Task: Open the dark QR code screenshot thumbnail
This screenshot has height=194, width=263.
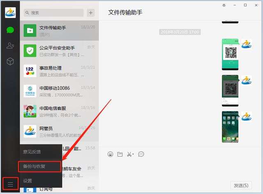Action: point(230,91)
